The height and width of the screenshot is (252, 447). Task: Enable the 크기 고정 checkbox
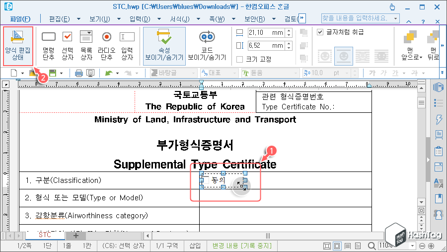coord(240,59)
